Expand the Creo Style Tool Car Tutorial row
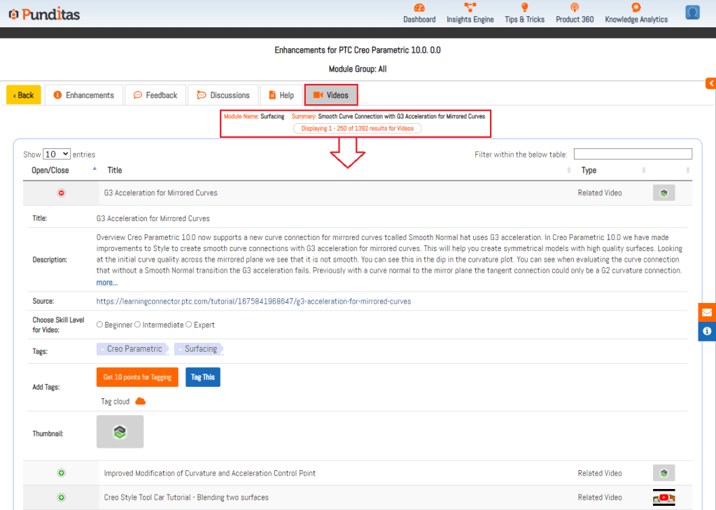Image resolution: width=716 pixels, height=510 pixels. (62, 497)
